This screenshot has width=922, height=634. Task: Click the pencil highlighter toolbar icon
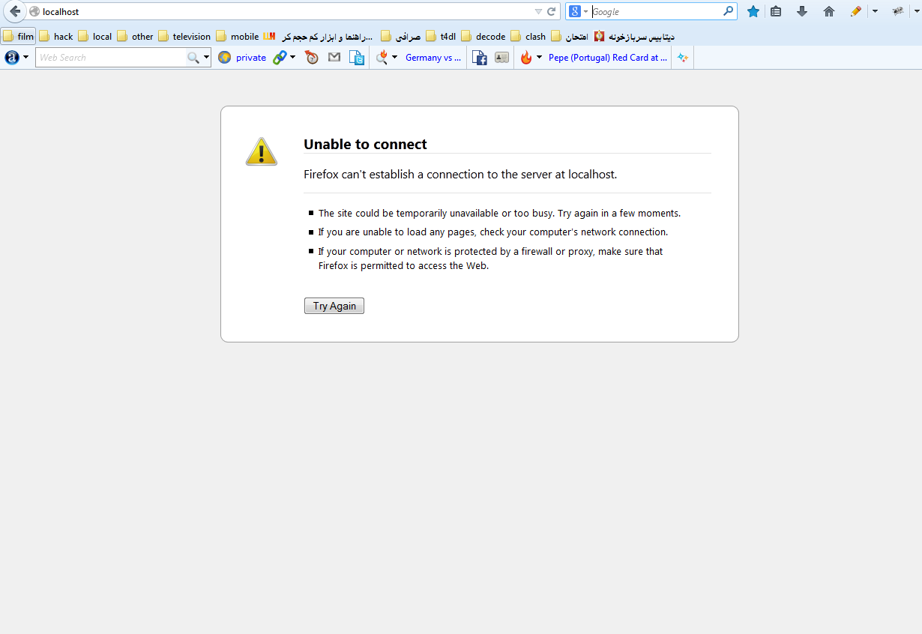(x=855, y=11)
